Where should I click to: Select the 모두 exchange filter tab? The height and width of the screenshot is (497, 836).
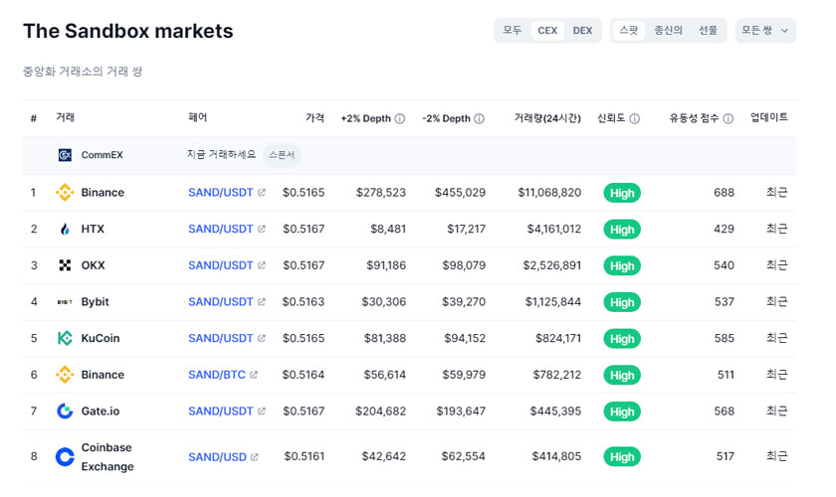point(513,31)
